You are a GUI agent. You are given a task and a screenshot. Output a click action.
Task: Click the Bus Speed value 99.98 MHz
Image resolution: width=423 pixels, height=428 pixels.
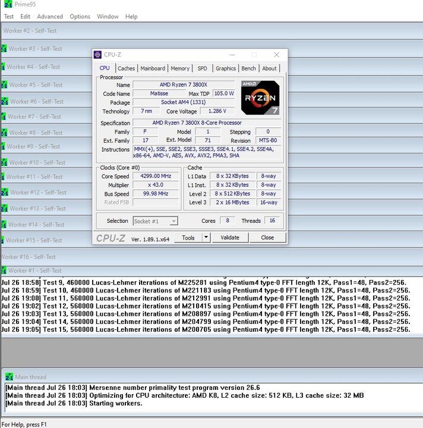156,194
